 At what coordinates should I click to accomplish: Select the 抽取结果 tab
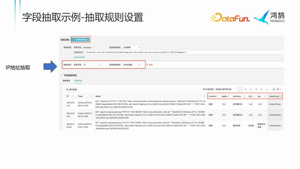click(x=78, y=81)
